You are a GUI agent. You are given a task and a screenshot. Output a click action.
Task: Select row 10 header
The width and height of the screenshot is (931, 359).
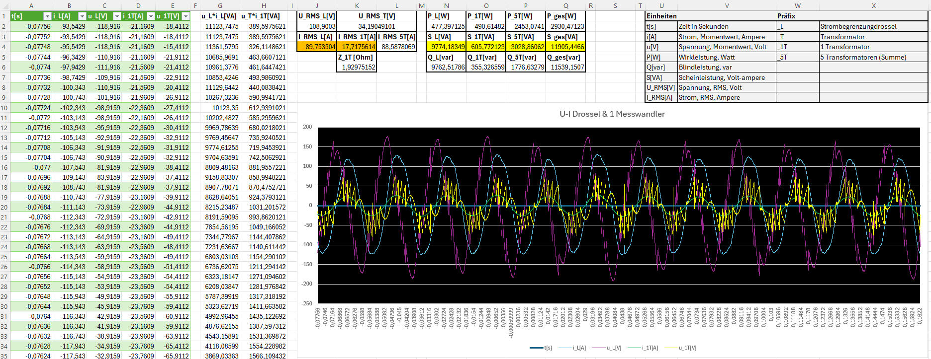[x=4, y=108]
